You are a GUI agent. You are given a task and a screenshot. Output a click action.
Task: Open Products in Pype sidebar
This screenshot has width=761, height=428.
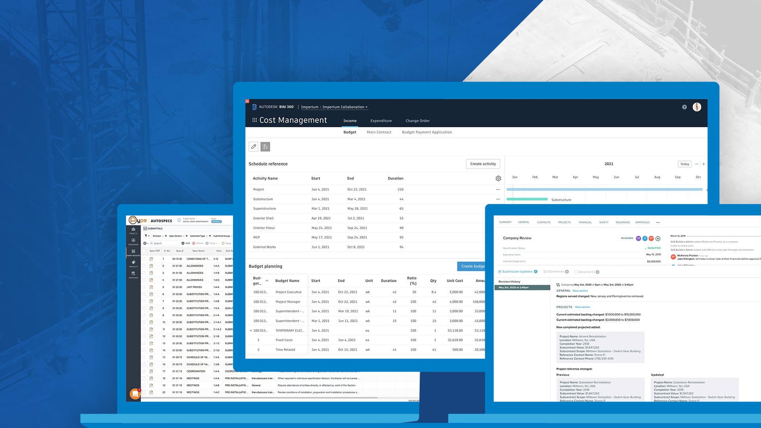pos(133,264)
